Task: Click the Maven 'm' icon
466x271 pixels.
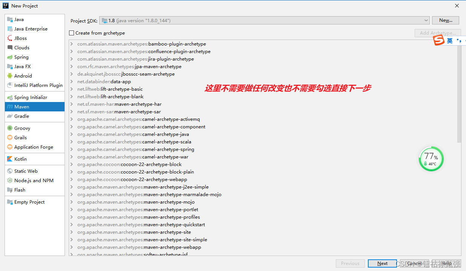Action: click(10, 107)
